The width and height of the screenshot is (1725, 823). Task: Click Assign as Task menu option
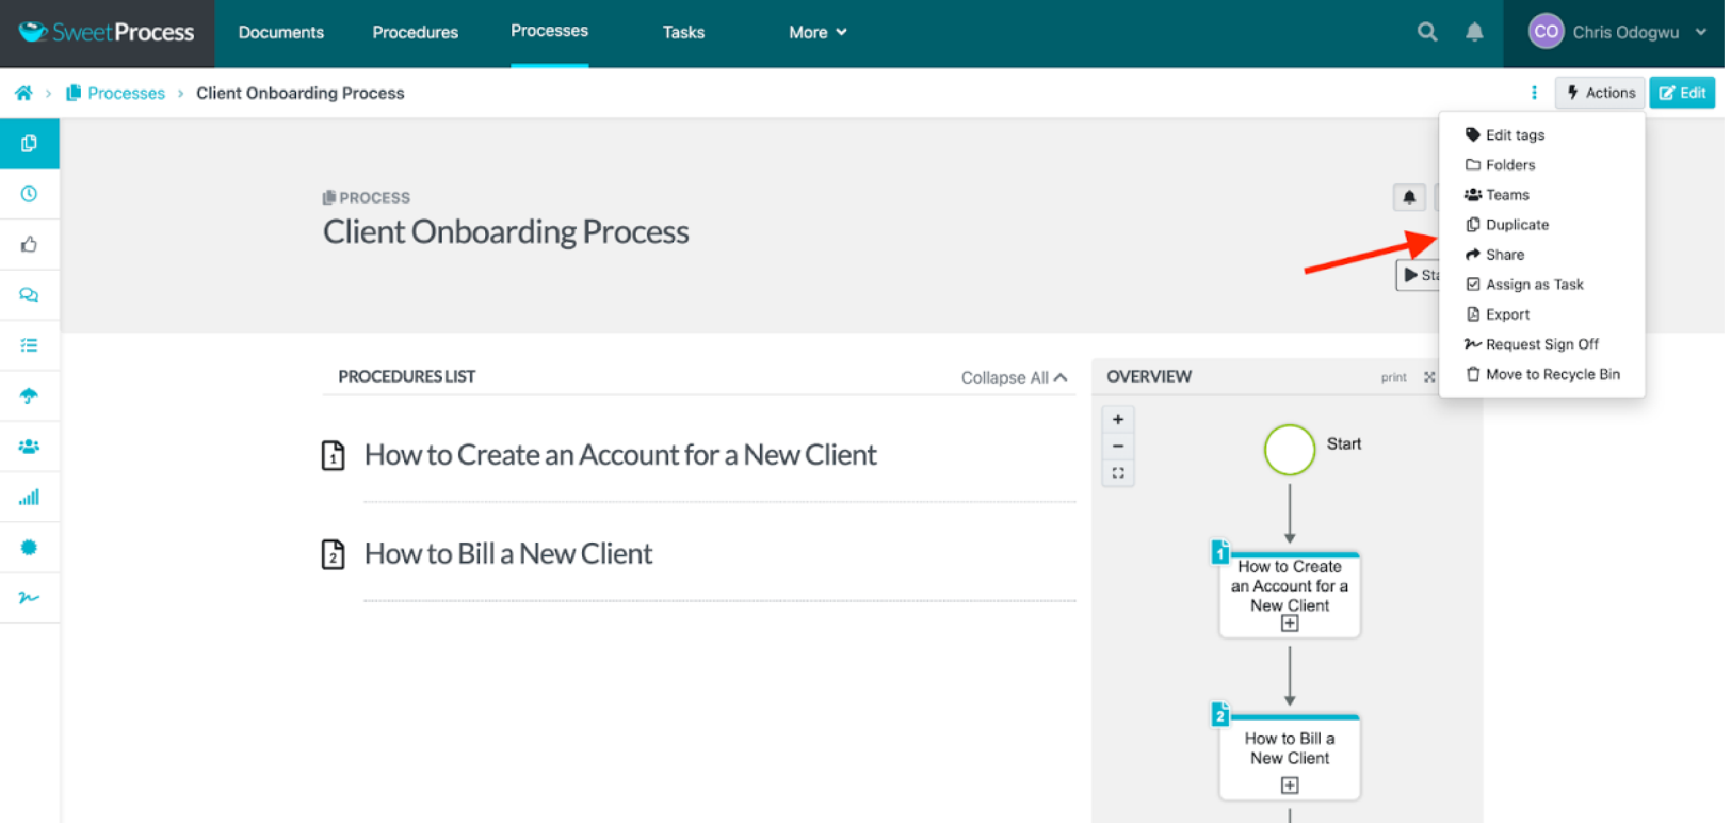pyautogui.click(x=1535, y=284)
